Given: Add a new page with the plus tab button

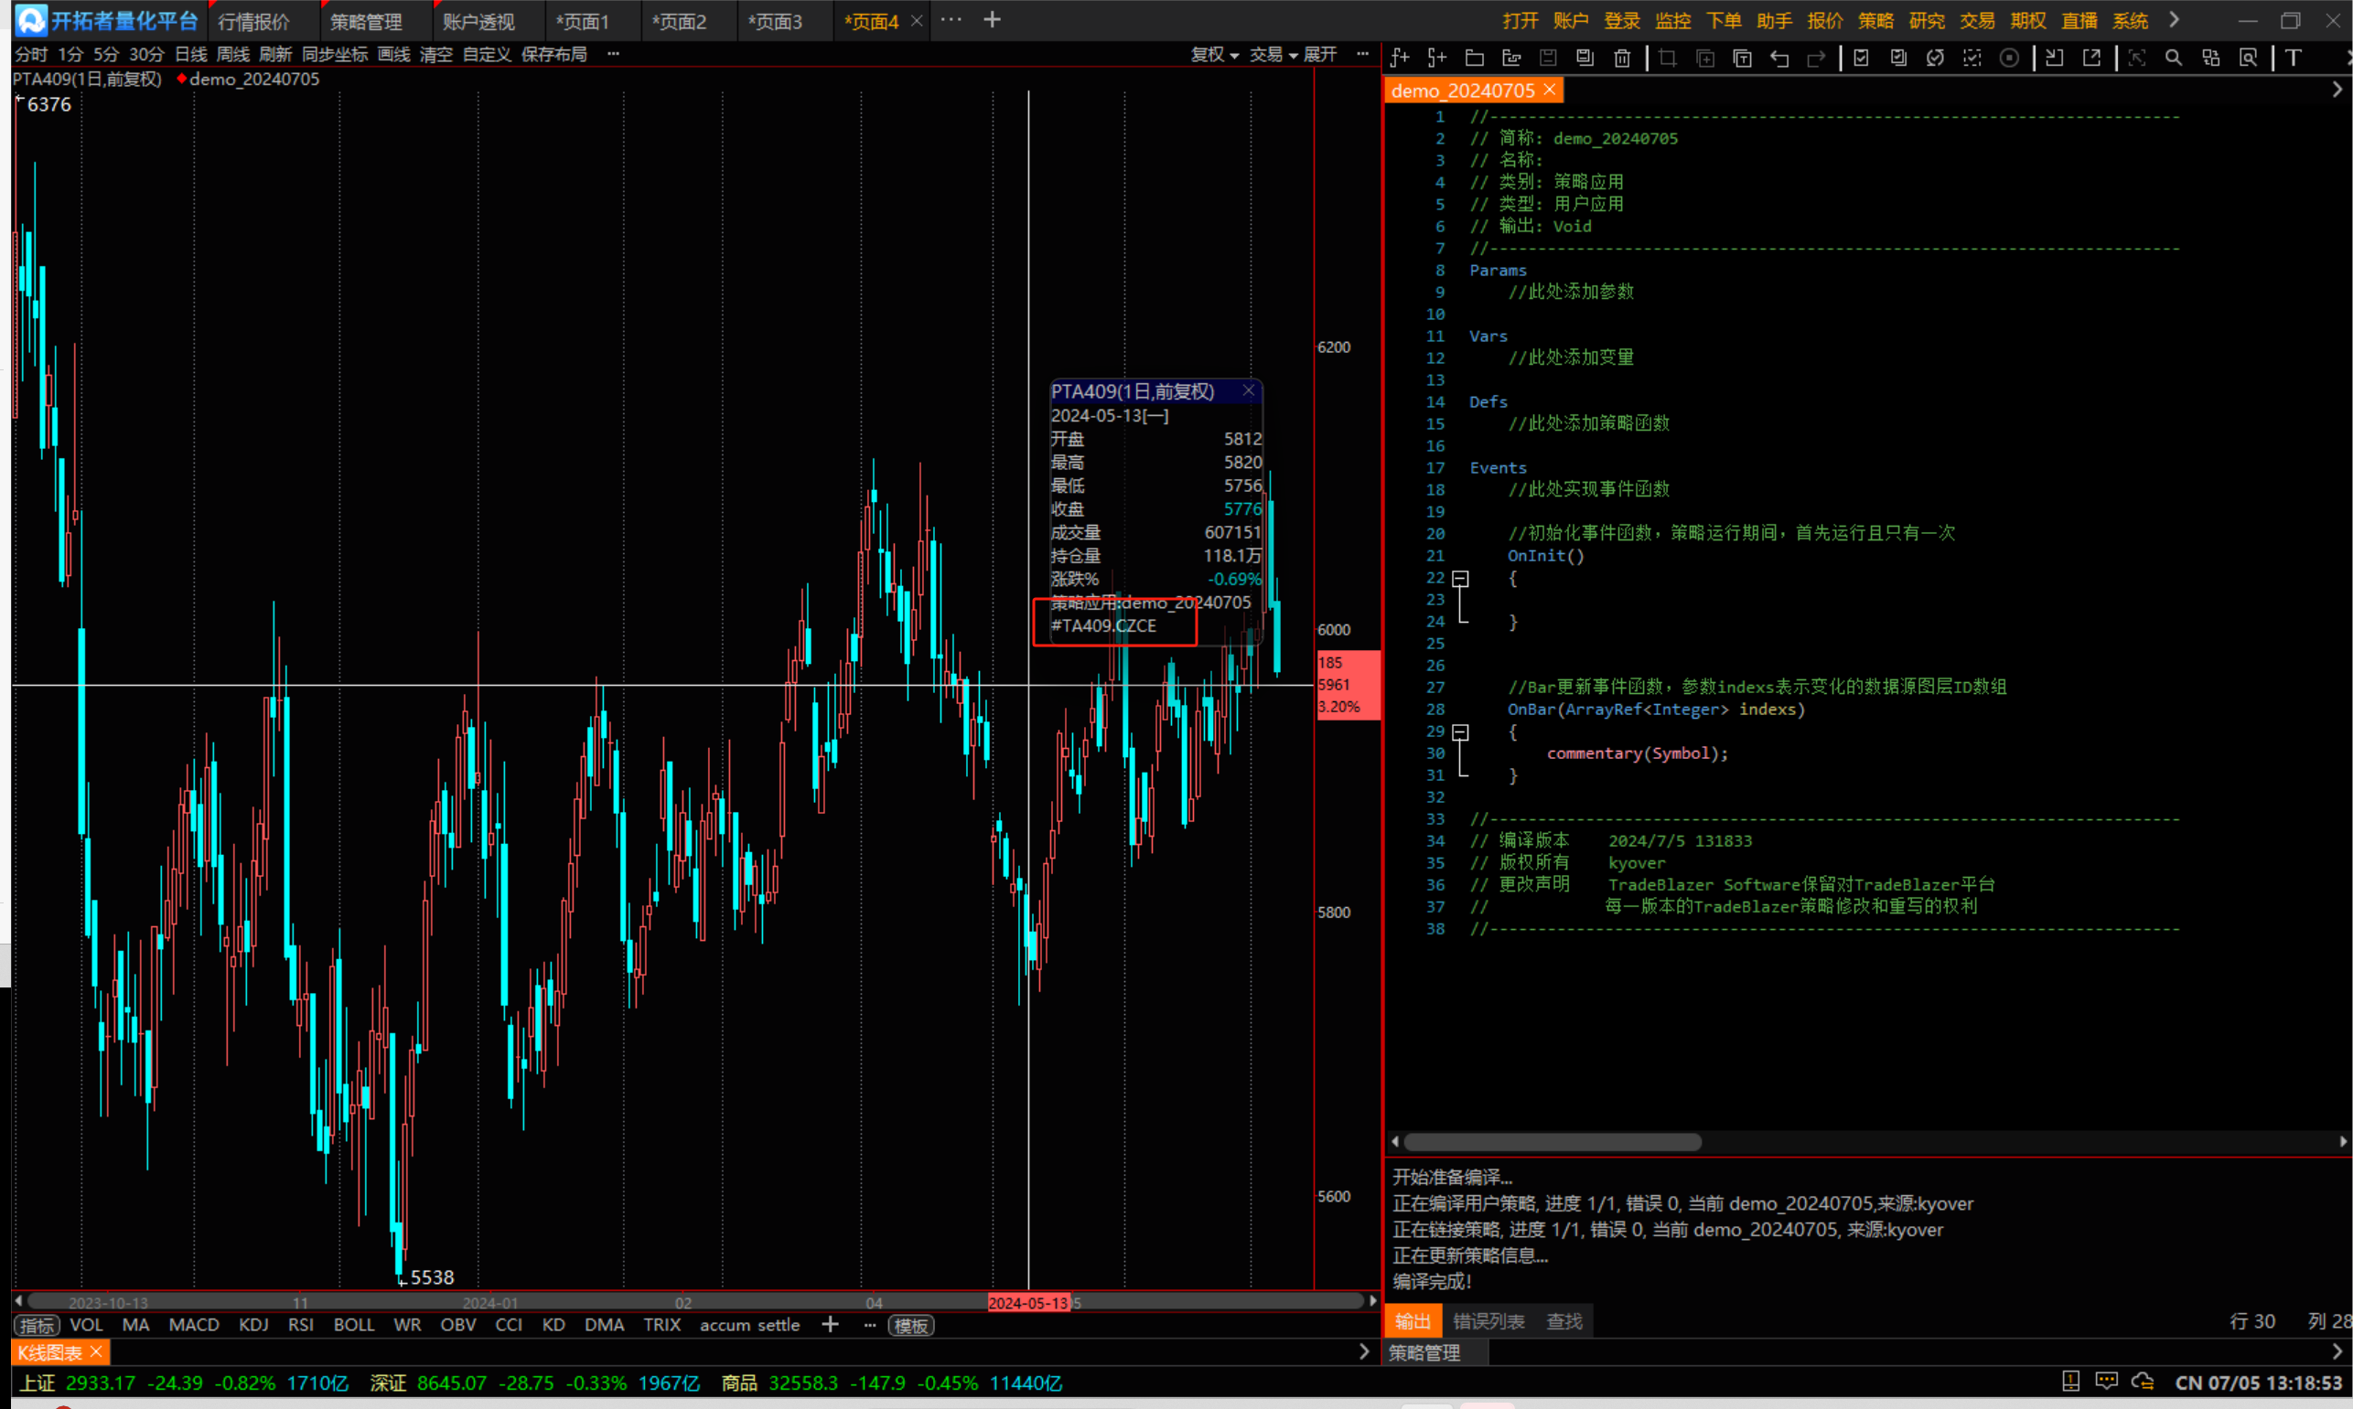Looking at the screenshot, I should (x=992, y=20).
